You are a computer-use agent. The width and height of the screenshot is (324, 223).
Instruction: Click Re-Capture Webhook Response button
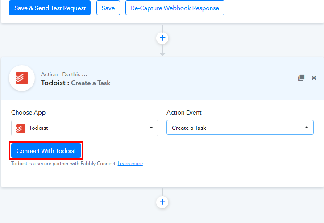click(x=175, y=8)
